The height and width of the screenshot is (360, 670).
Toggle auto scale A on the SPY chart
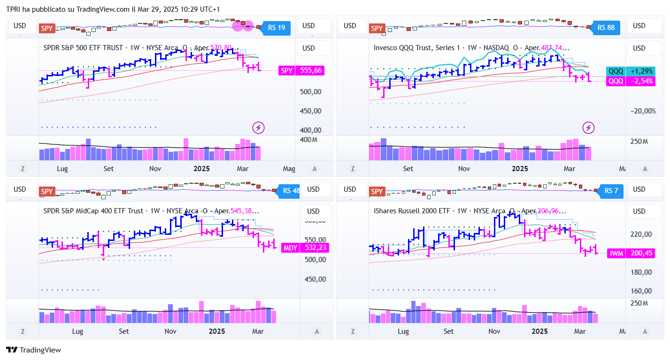pos(315,169)
